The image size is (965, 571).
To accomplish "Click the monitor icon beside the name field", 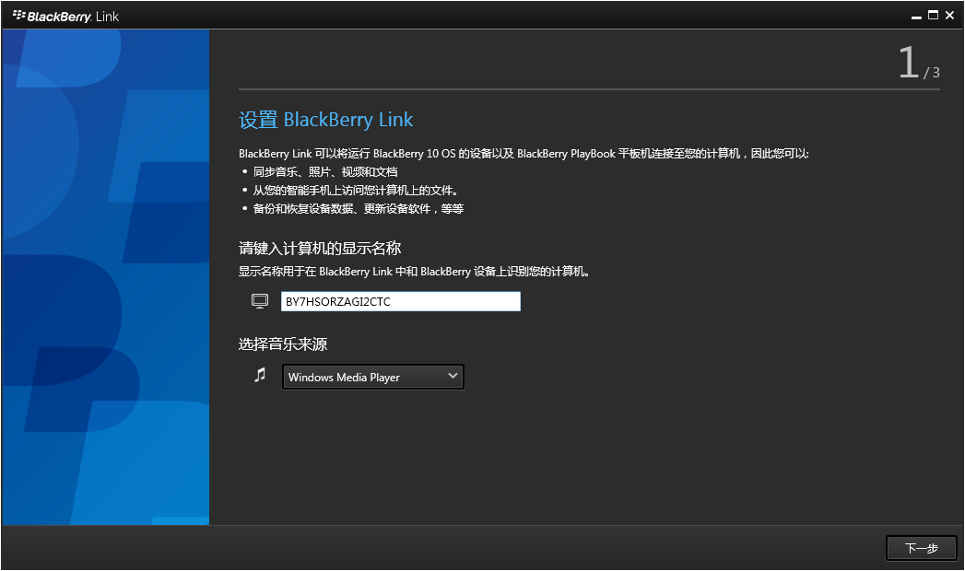I will pos(260,301).
